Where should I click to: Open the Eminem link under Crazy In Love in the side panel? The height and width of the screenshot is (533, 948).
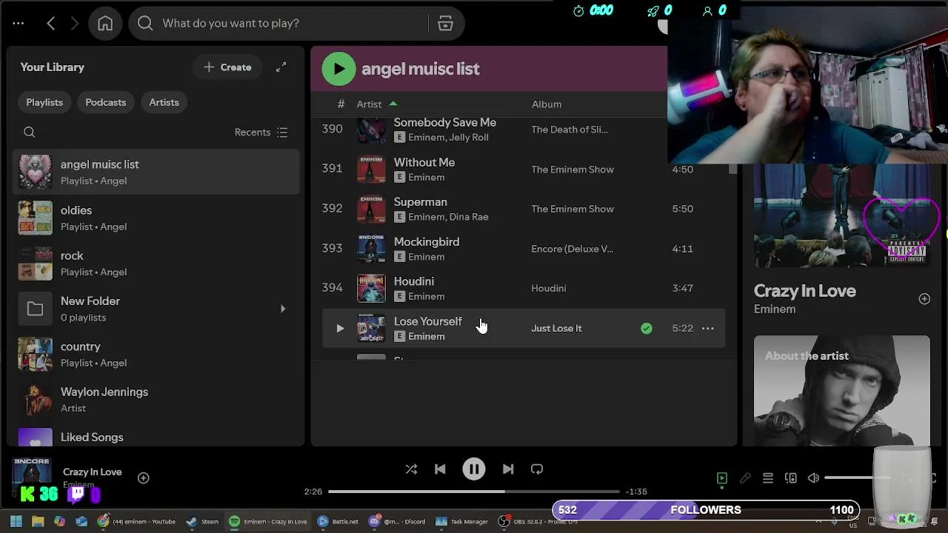[x=775, y=309]
